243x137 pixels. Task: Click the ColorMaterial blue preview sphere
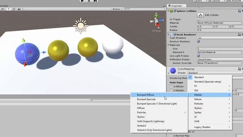[x=173, y=71]
